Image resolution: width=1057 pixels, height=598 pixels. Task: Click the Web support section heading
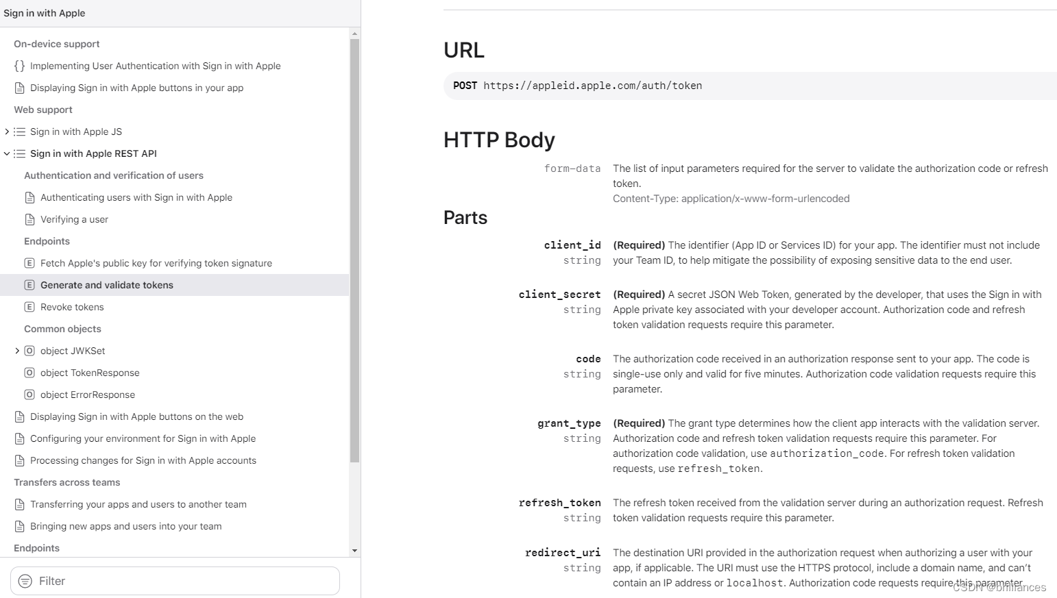(x=43, y=110)
